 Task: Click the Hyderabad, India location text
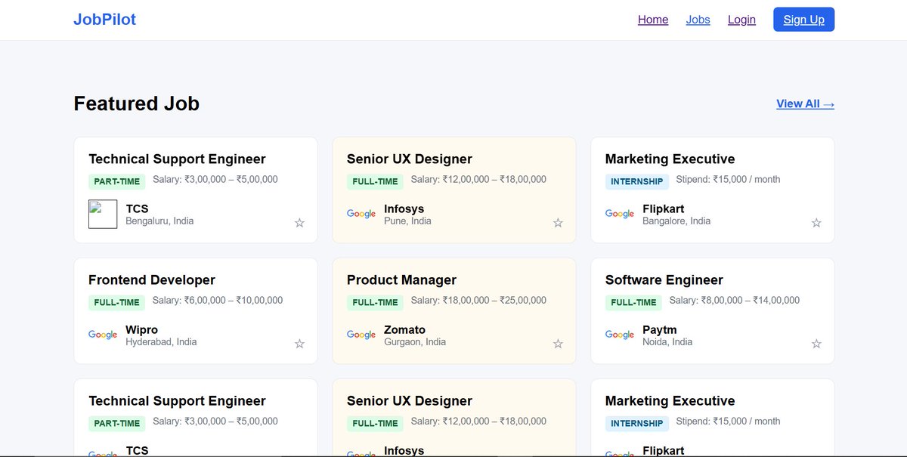(161, 342)
